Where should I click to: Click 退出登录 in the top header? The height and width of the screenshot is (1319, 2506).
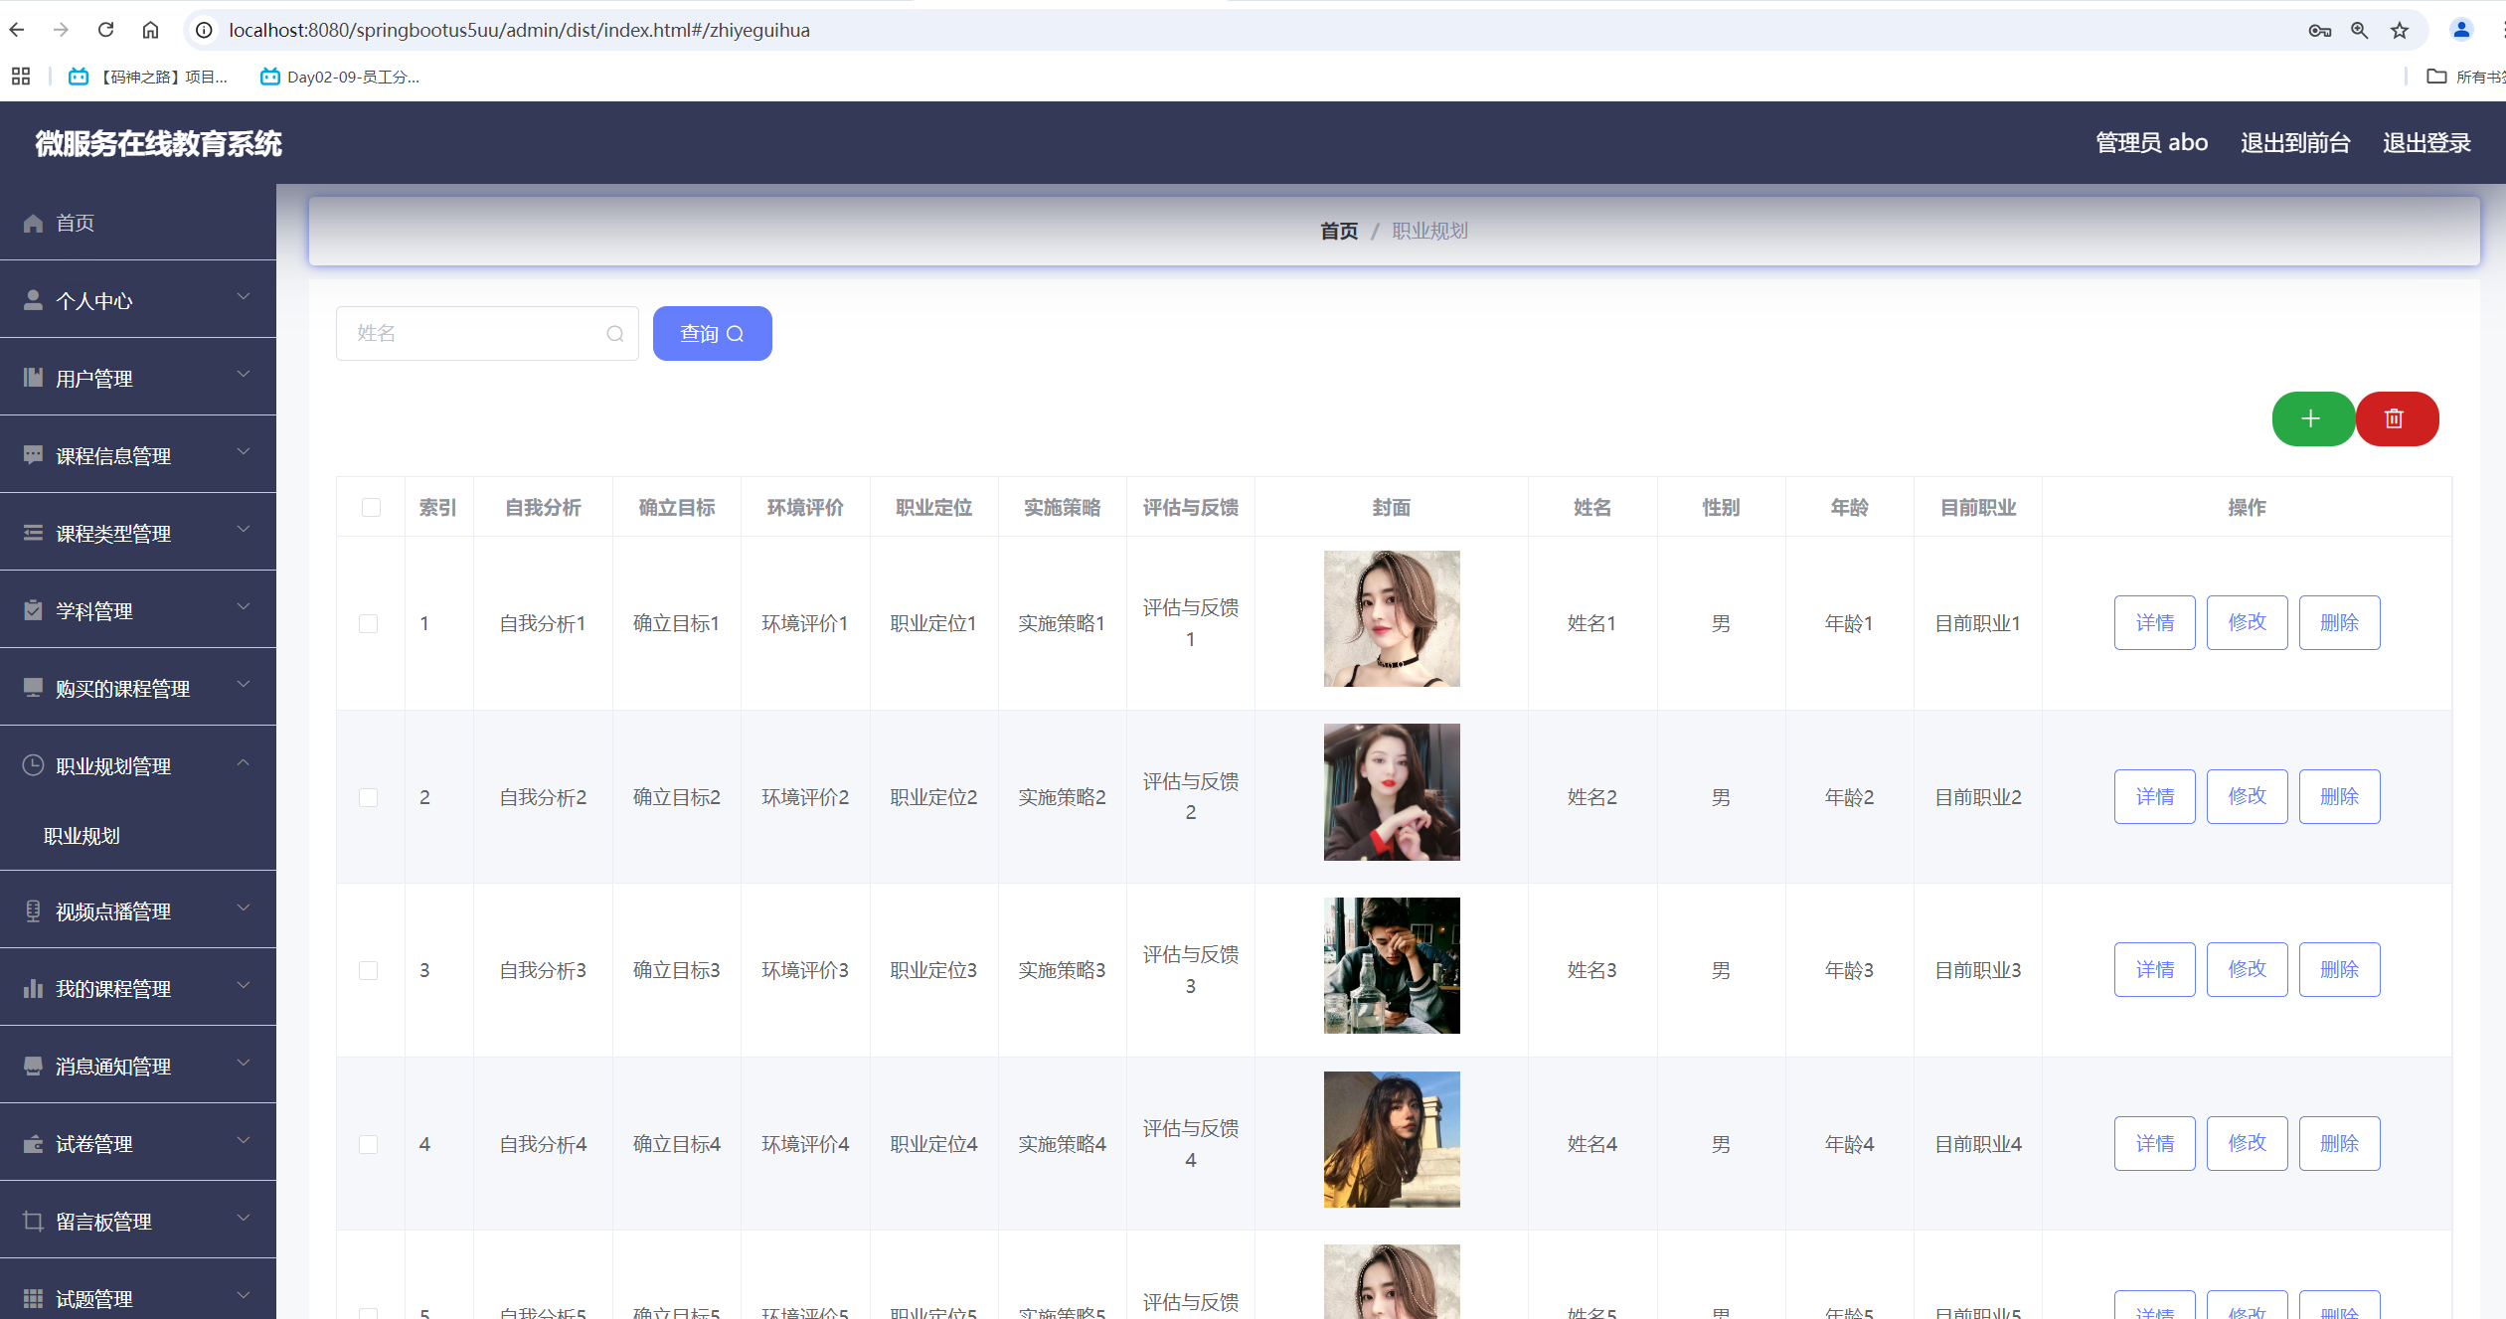tap(2426, 143)
